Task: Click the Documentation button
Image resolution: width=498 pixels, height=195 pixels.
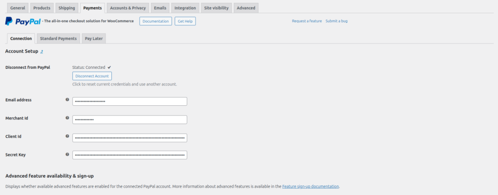Action: (156, 21)
